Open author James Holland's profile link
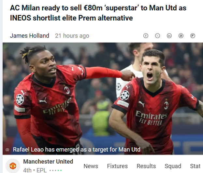This screenshot has height=173, width=203. coord(30,36)
